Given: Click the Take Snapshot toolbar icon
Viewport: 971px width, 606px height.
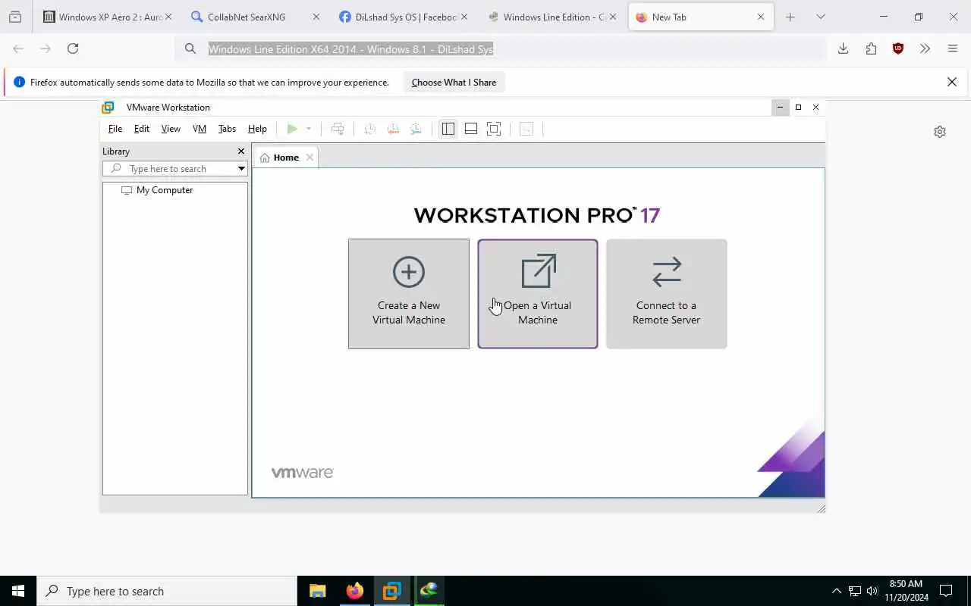Looking at the screenshot, I should click(x=369, y=129).
